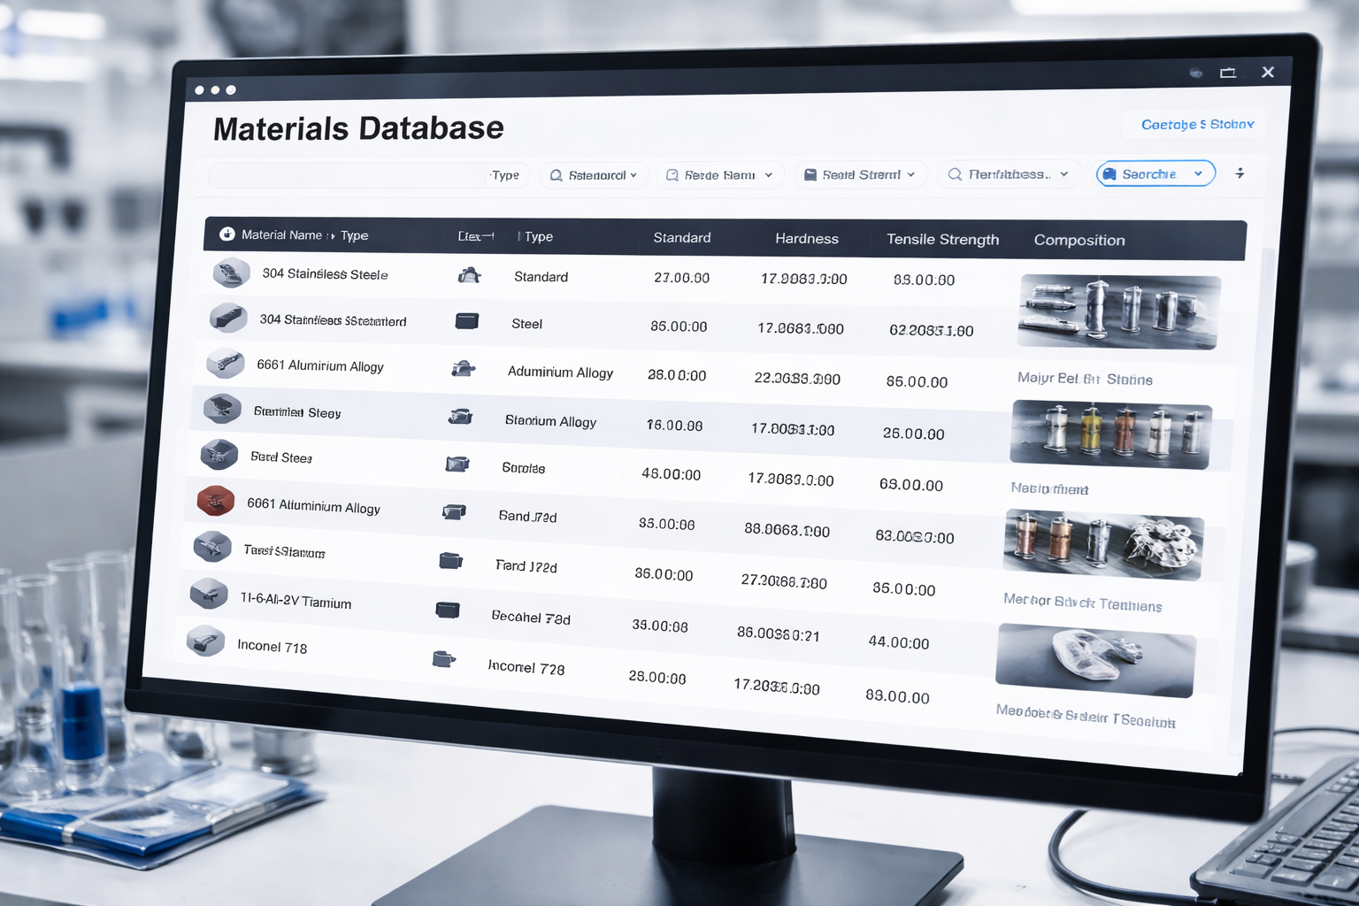Click the blue link at top right of page
This screenshot has height=906, width=1359.
[x=1196, y=125]
